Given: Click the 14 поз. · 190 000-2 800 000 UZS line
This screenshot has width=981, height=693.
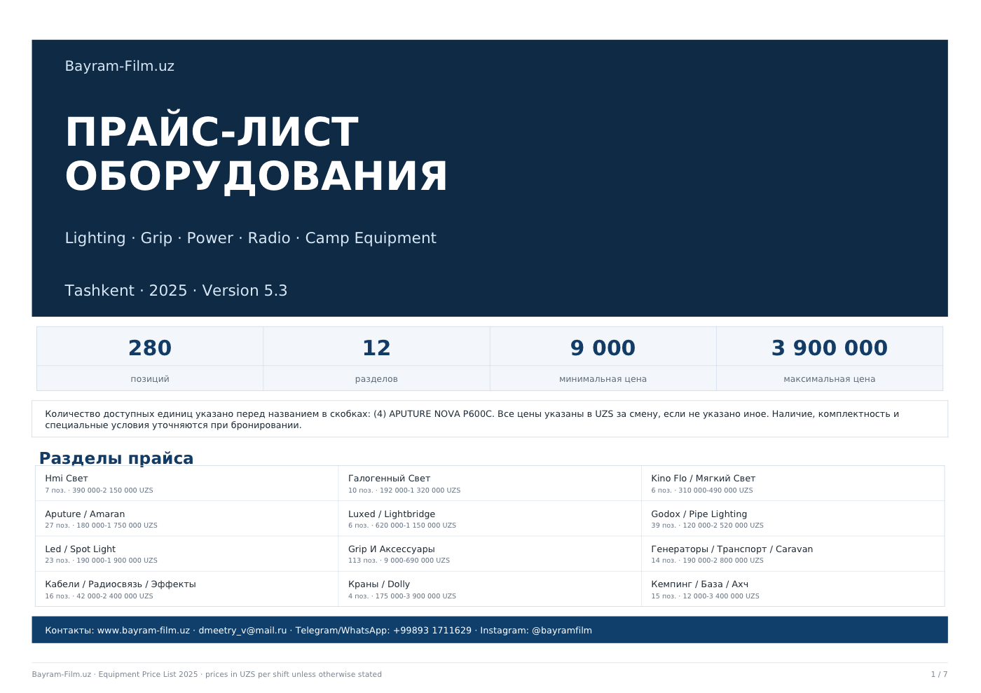Looking at the screenshot, I should (x=708, y=561).
